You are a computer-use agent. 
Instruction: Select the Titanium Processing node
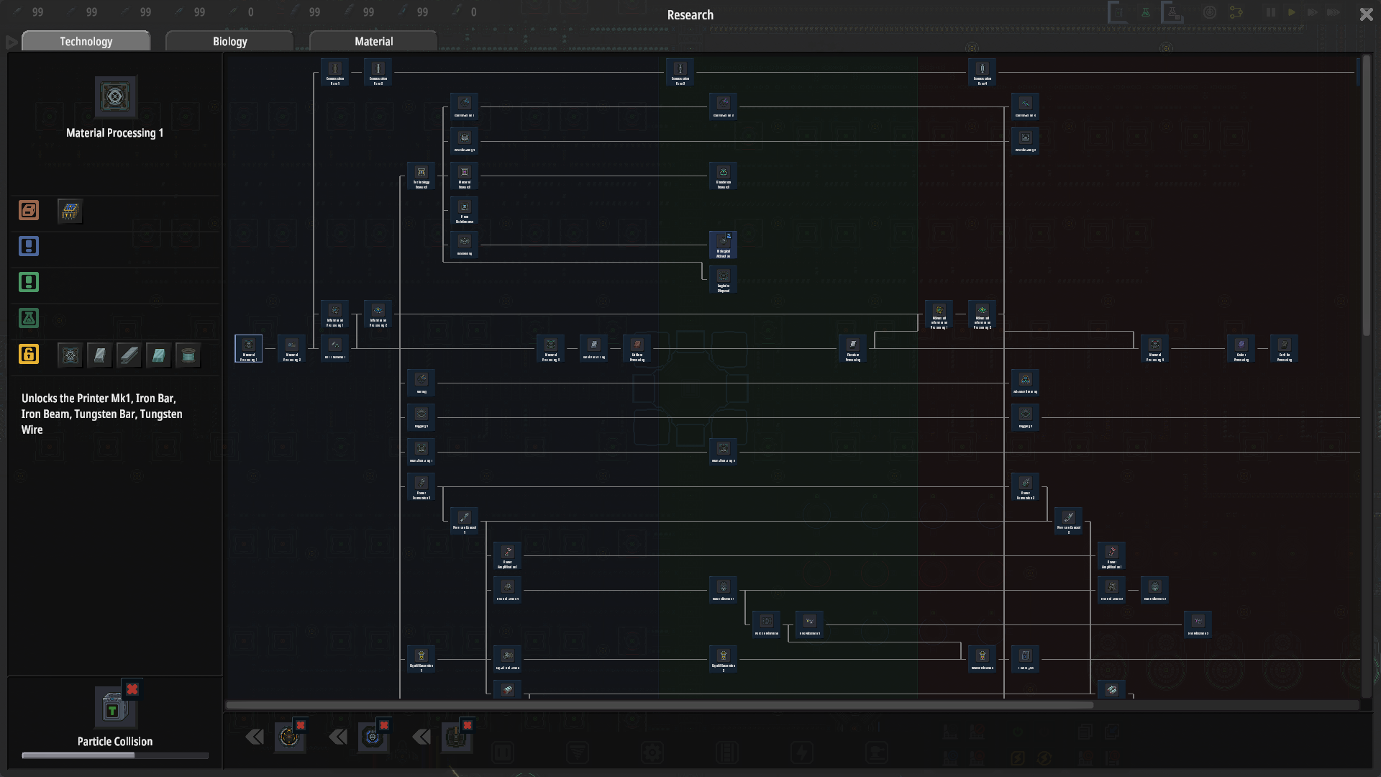tap(853, 348)
